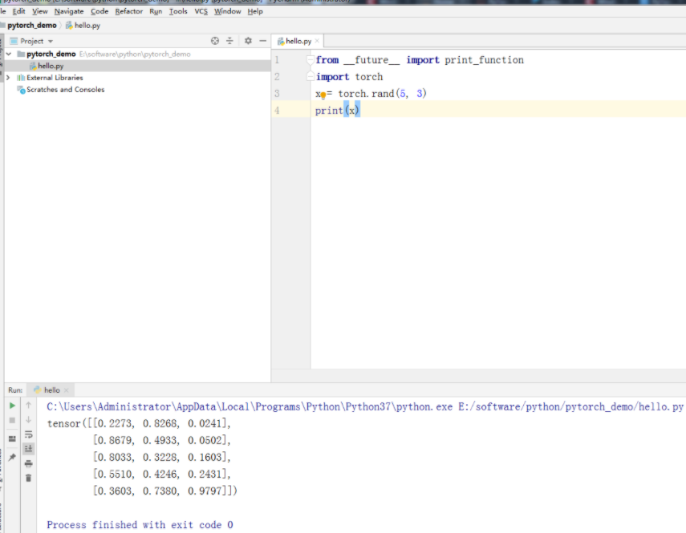The height and width of the screenshot is (533, 686).
Task: Pin the Run tab with pin icon
Action: 12,457
